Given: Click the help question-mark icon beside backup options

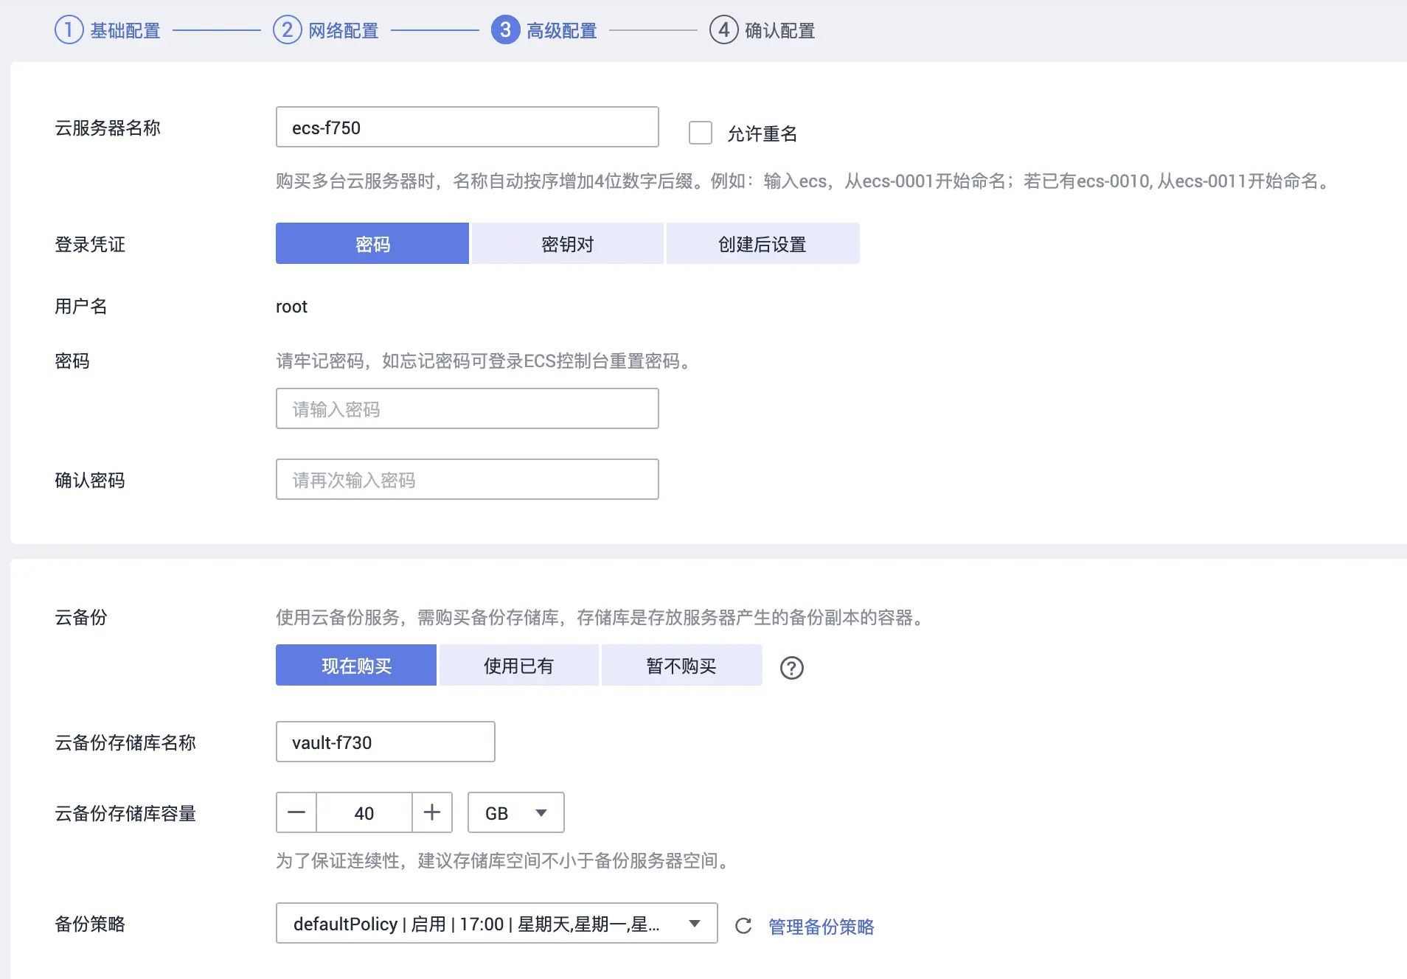Looking at the screenshot, I should [791, 668].
